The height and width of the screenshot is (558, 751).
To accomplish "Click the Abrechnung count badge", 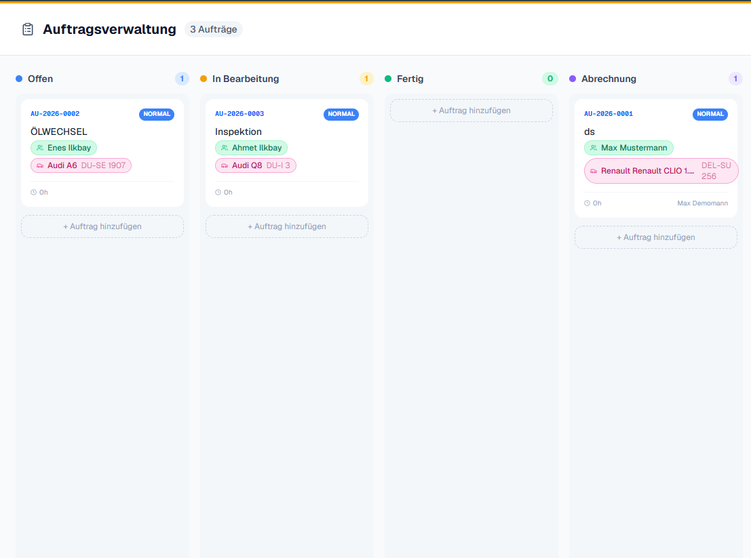I will pos(735,79).
